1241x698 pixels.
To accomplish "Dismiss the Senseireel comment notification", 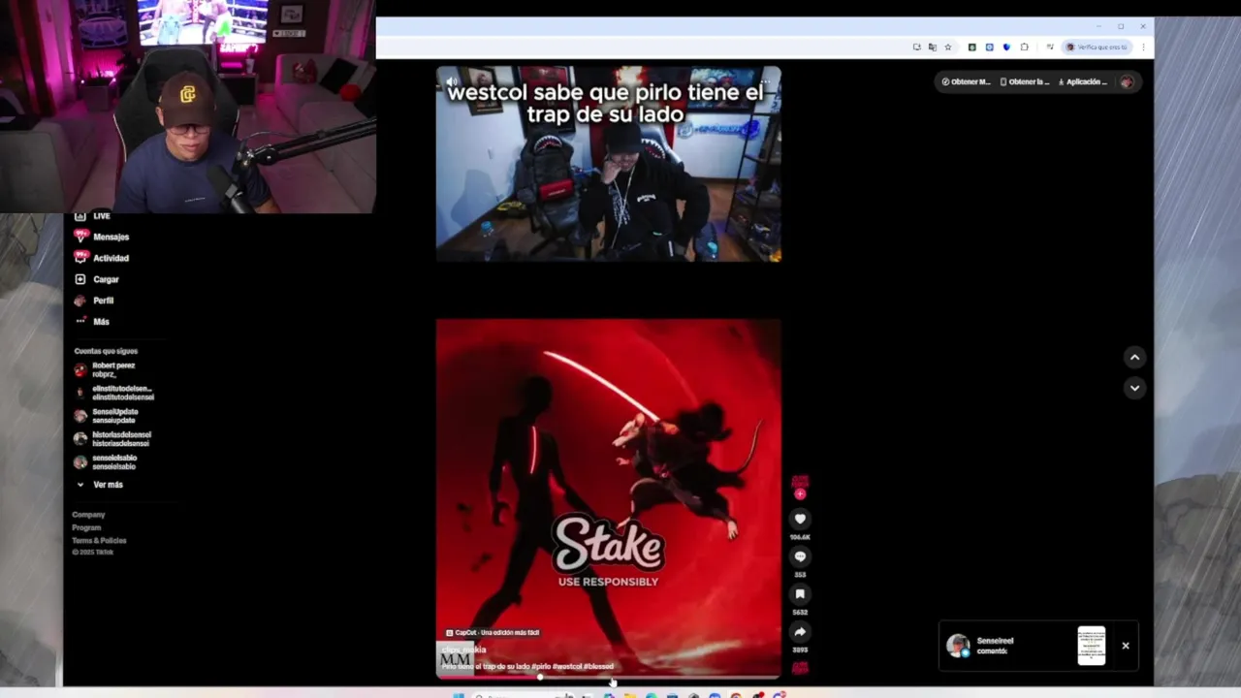I will 1126,646.
